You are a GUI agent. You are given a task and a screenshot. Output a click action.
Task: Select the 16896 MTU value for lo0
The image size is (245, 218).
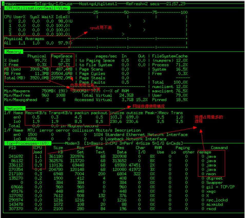tap(31, 139)
